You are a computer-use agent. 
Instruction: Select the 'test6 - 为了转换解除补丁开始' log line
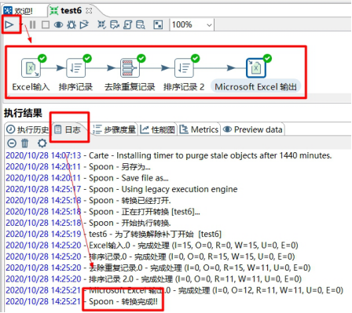(x=114, y=235)
